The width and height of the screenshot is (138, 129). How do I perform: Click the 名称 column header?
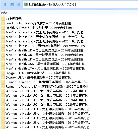point(4,13)
